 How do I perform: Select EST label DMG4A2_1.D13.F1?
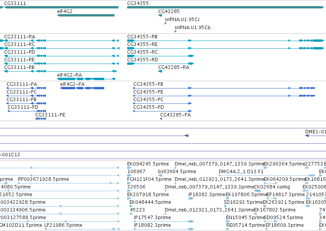[x=241, y=172]
